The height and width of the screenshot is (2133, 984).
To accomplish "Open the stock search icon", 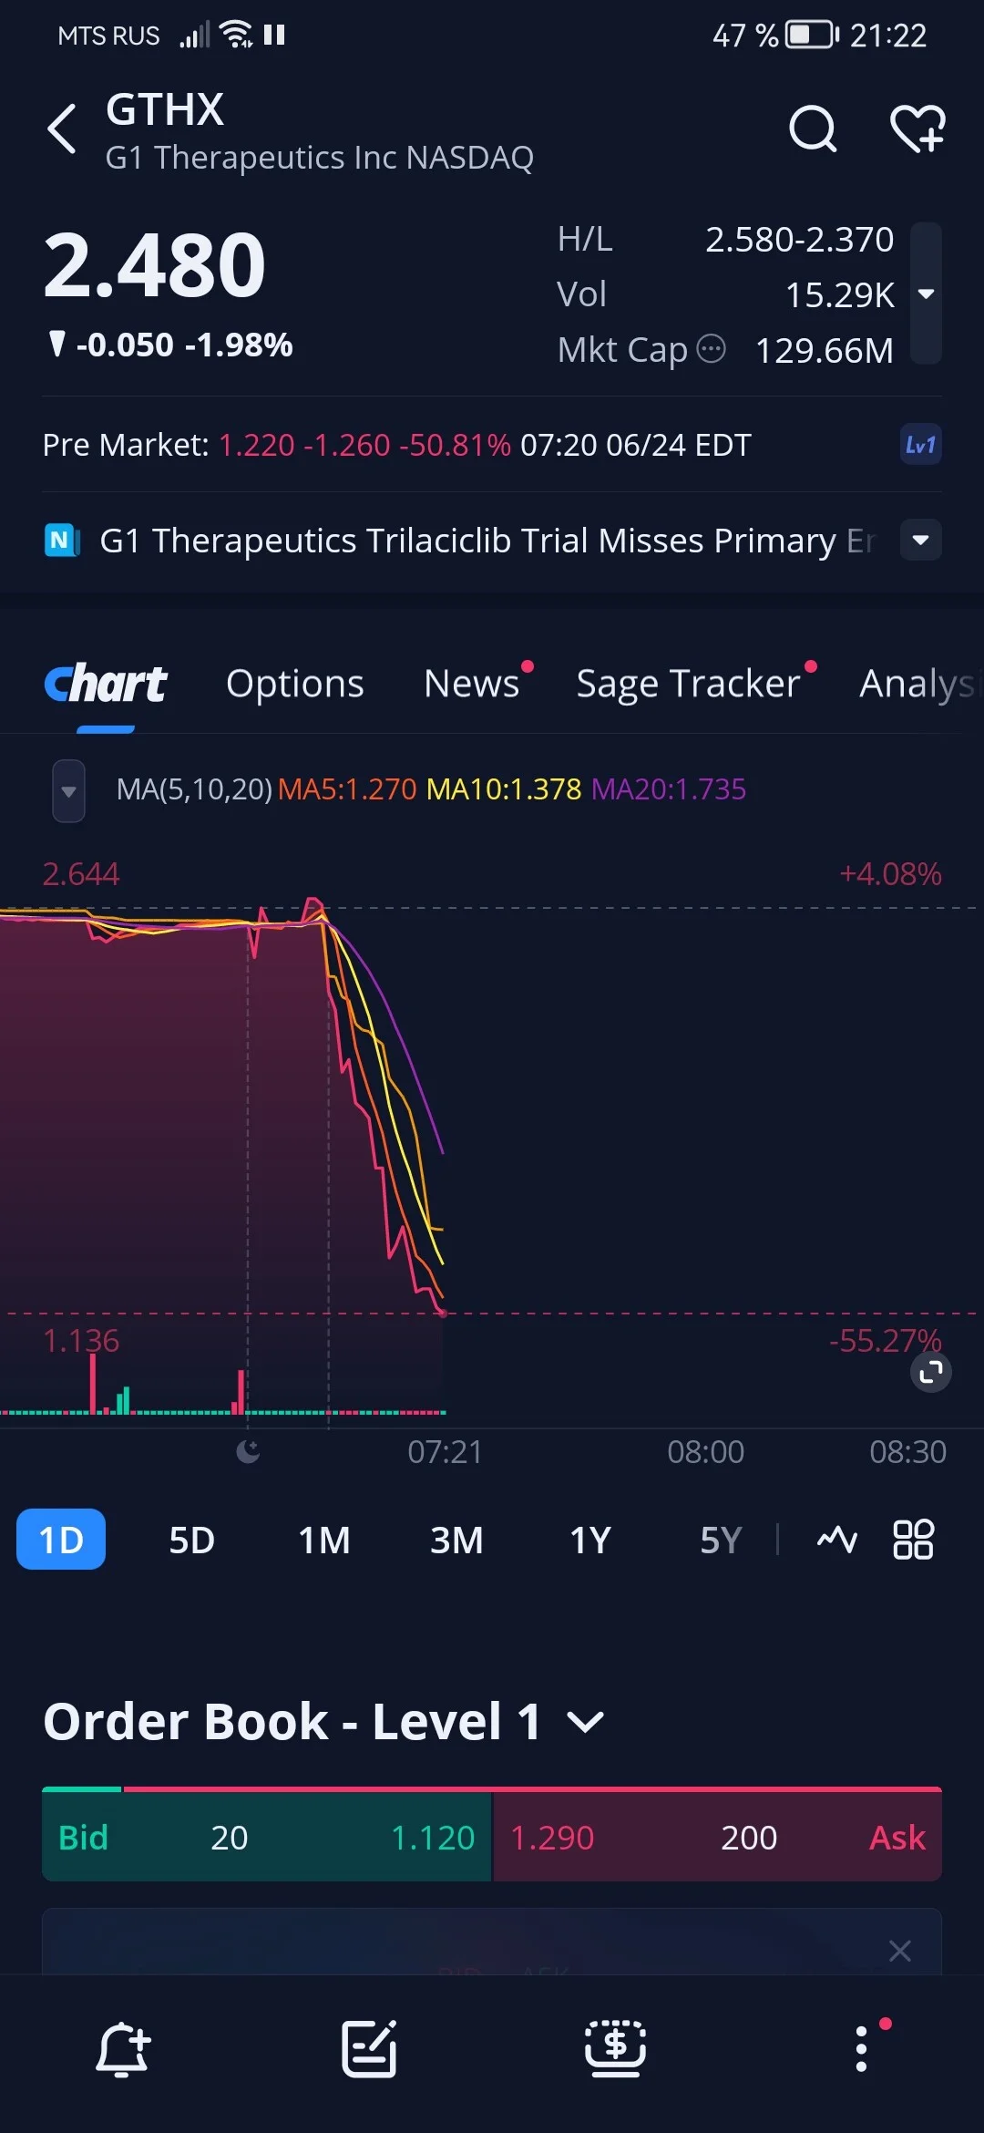I will [x=813, y=129].
